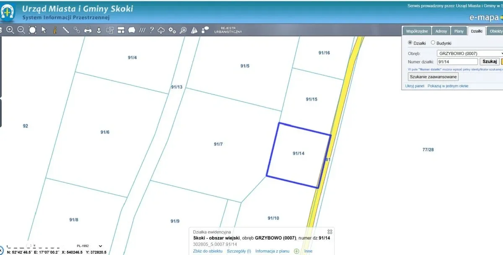Screen dimensions: 503x255
Task: Close the Działka ewidencyjna info popup
Action: (330, 232)
